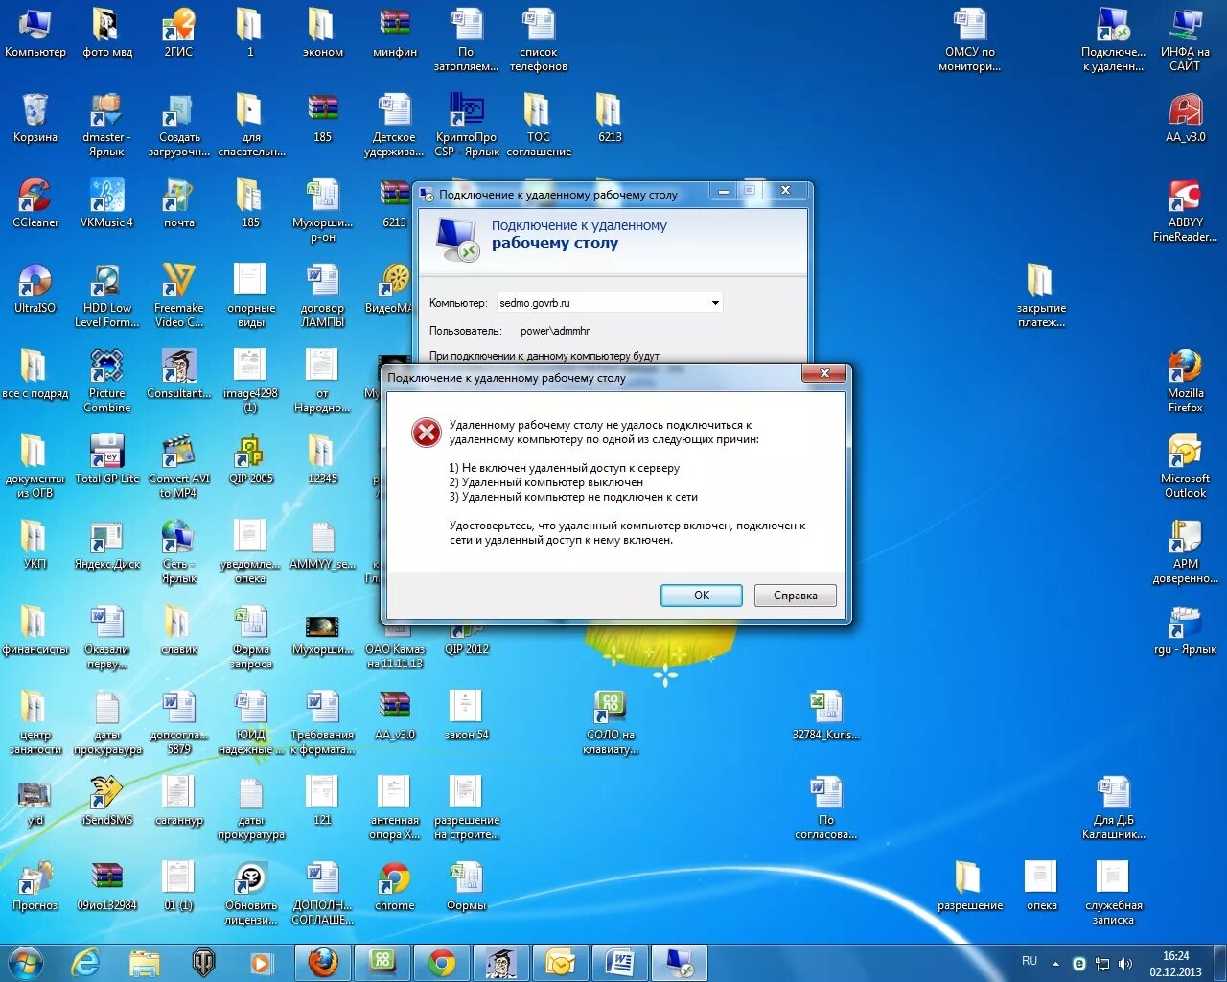This screenshot has height=982, width=1227.
Task: Click the Справка button in the dialog
Action: click(795, 596)
